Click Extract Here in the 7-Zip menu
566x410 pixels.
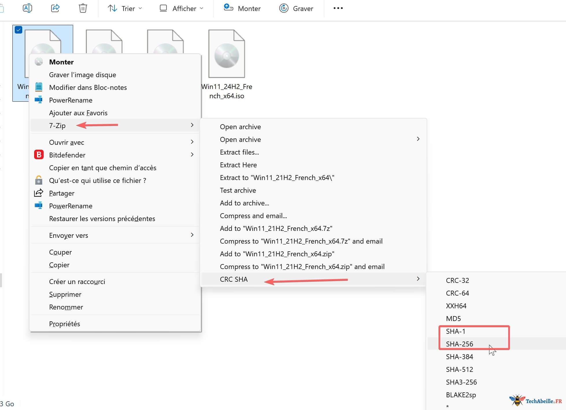(x=238, y=165)
